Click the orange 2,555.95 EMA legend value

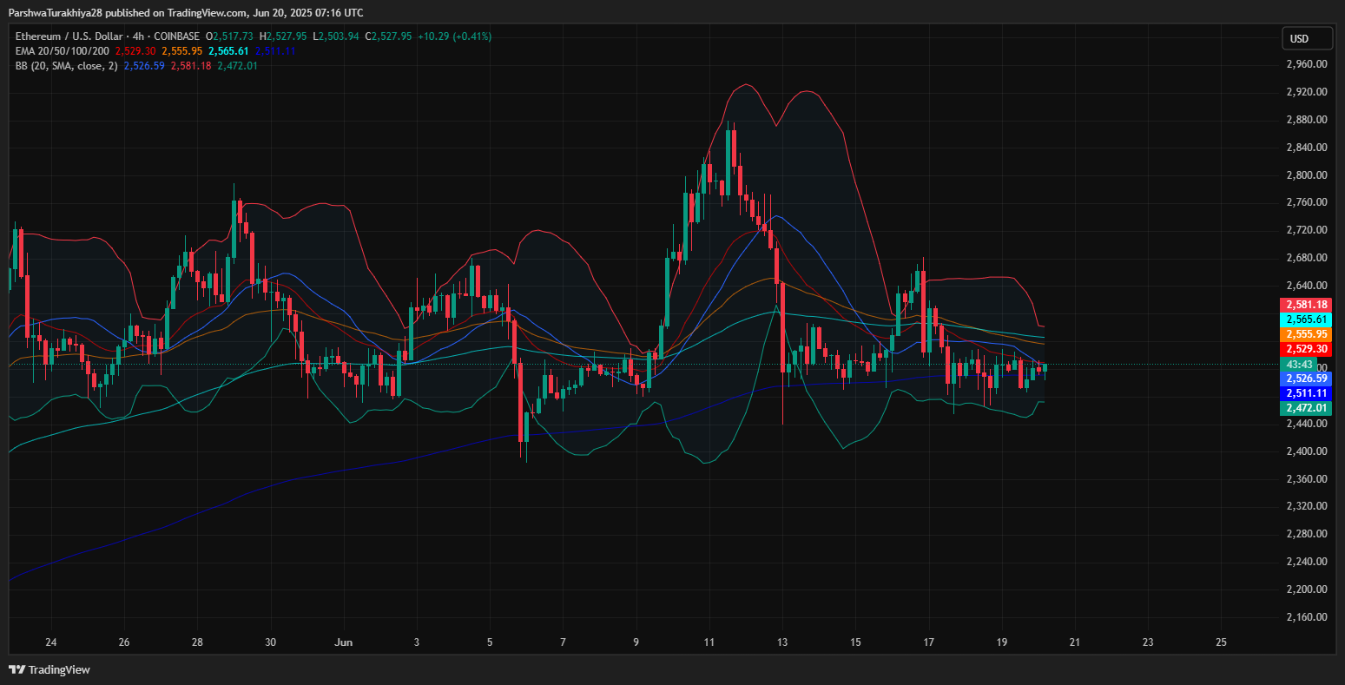click(x=182, y=51)
